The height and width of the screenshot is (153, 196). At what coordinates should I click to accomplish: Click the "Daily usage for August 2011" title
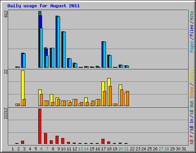pos(44,6)
